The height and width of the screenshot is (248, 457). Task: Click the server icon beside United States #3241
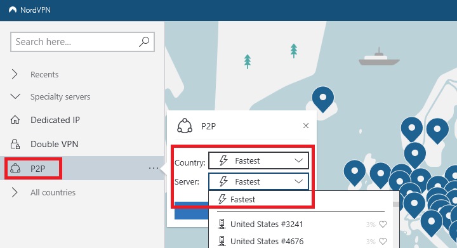click(222, 224)
